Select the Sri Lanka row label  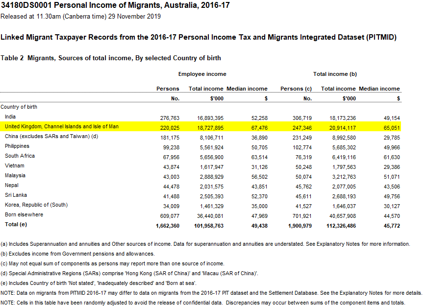[x=16, y=195]
